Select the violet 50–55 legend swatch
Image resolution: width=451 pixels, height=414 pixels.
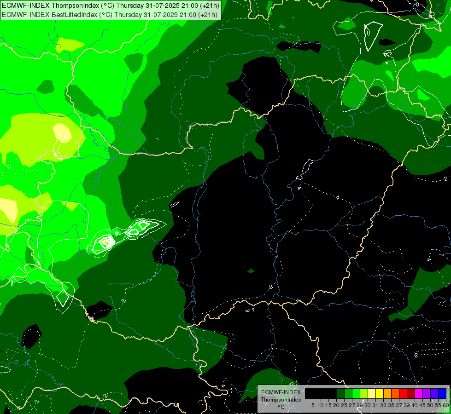pos(434,394)
